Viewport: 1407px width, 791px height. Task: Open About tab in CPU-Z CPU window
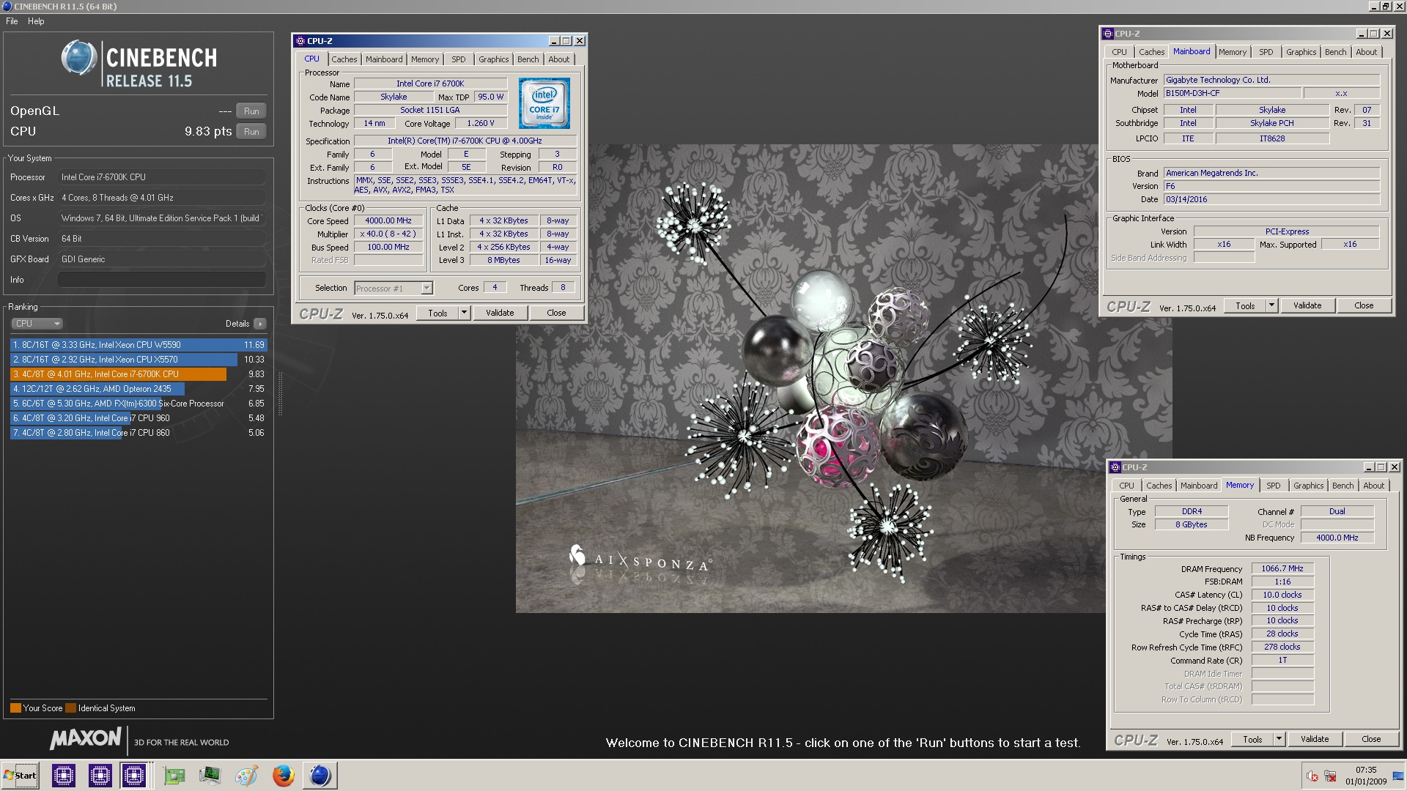click(559, 59)
